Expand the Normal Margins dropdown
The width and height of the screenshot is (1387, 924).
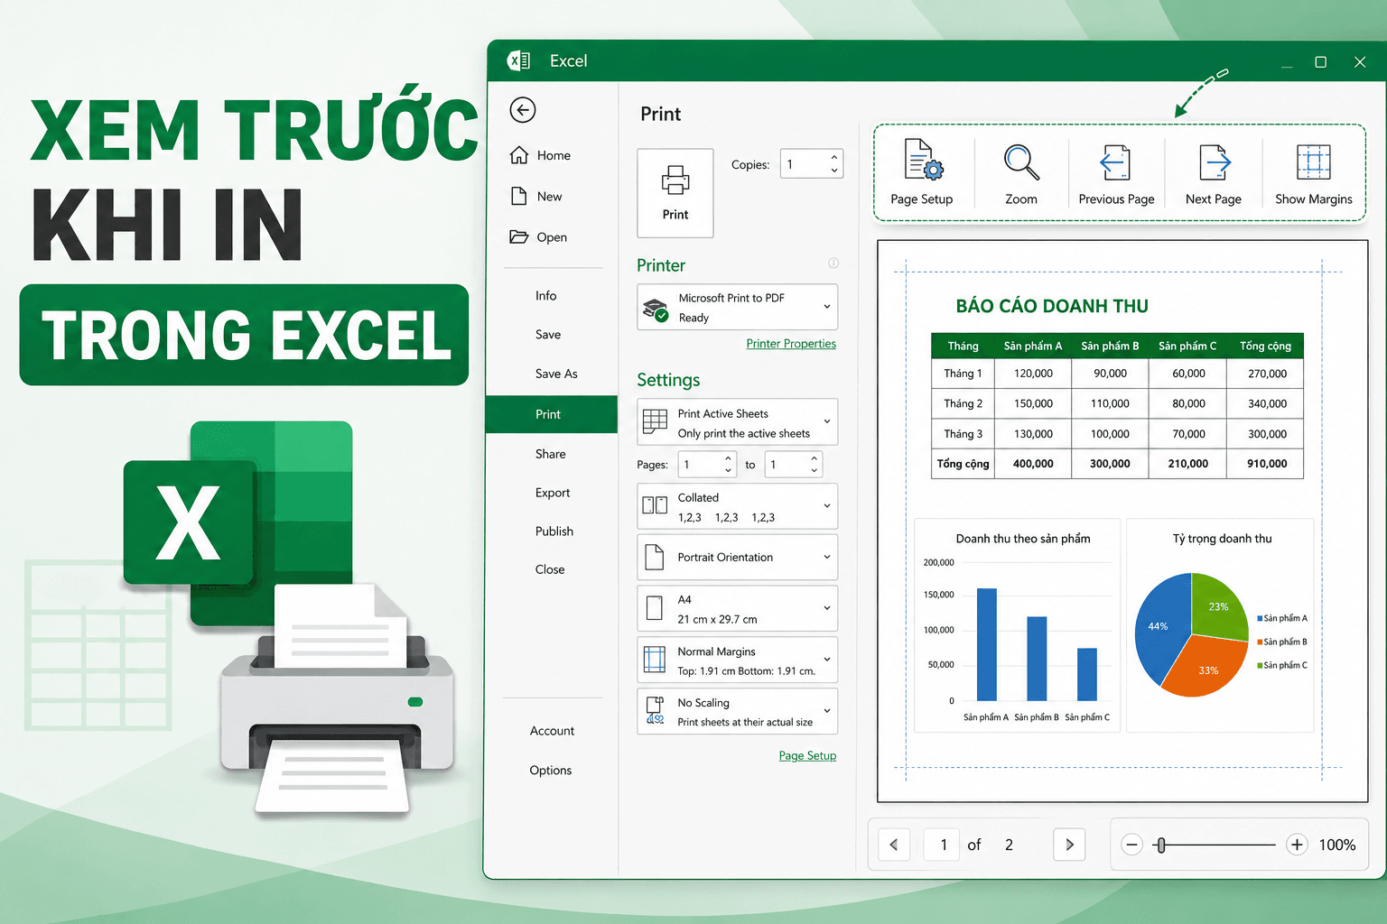click(x=738, y=661)
